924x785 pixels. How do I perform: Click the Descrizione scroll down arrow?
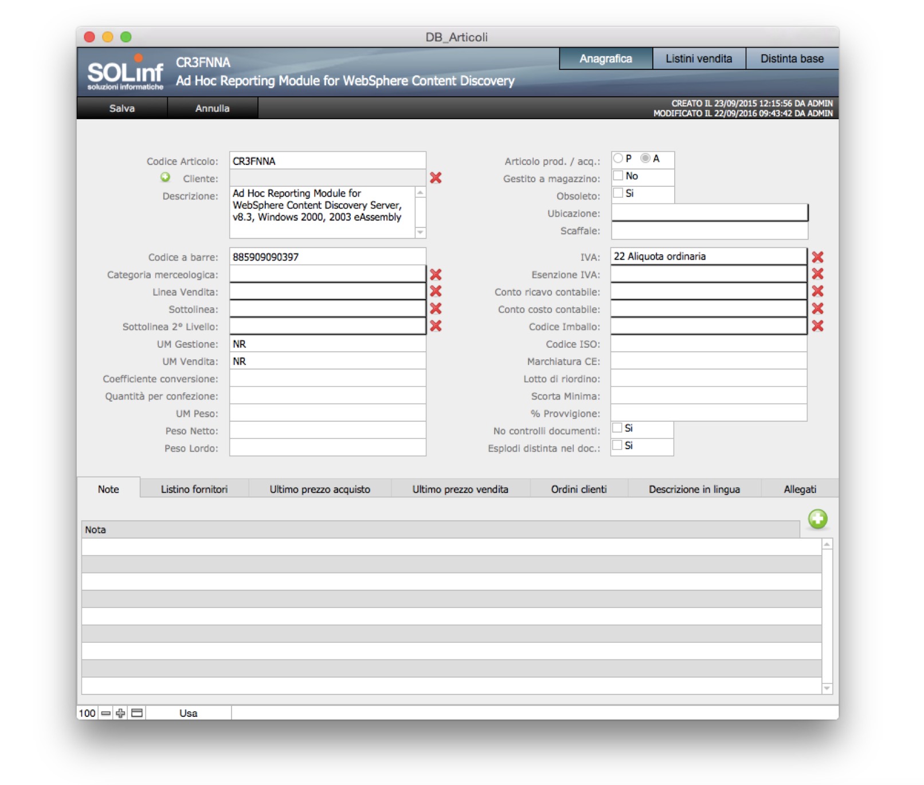pos(421,232)
